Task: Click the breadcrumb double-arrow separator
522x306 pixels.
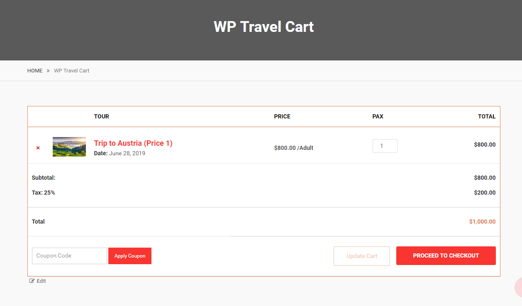Action: (x=48, y=71)
